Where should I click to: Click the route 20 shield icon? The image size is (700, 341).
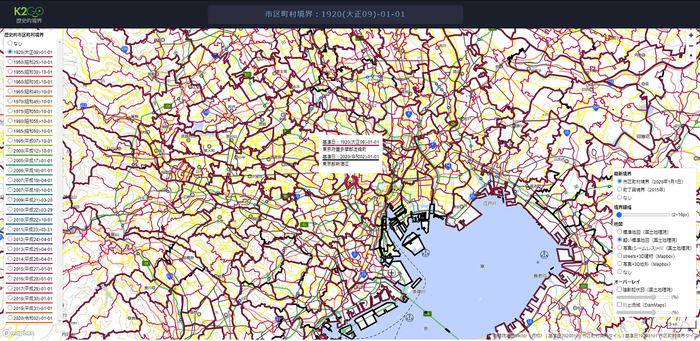pos(297,196)
